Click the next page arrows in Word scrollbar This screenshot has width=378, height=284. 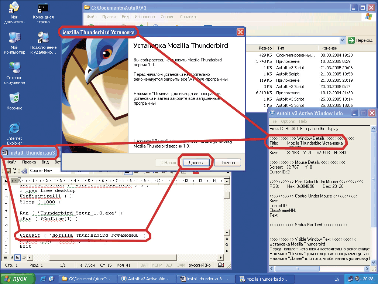[227, 251]
